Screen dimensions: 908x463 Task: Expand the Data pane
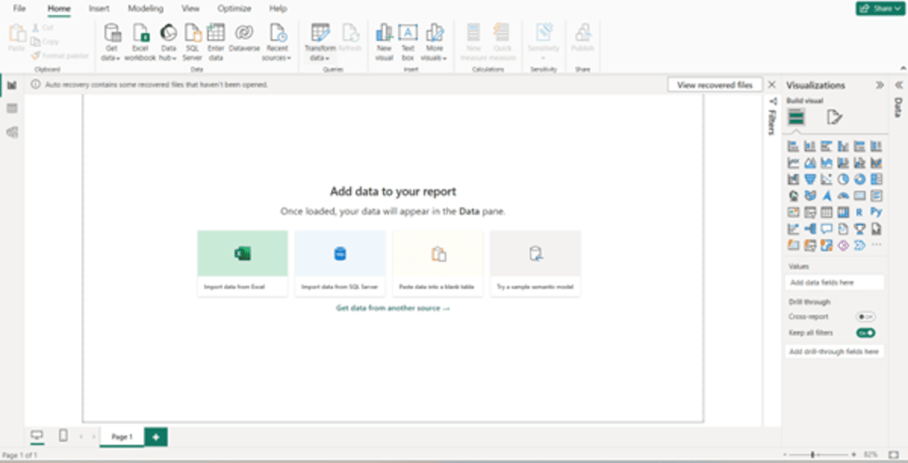[x=899, y=85]
